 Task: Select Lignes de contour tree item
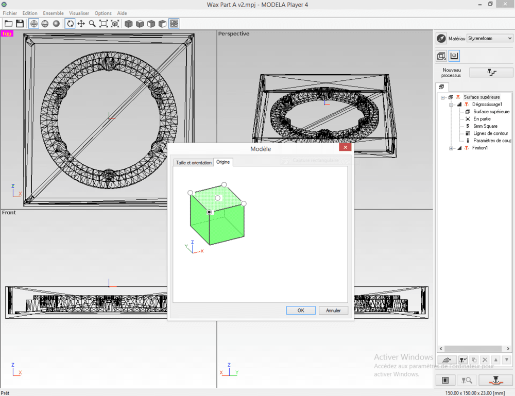point(490,133)
